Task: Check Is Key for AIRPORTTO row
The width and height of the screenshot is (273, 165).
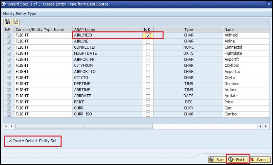Action: [148, 72]
